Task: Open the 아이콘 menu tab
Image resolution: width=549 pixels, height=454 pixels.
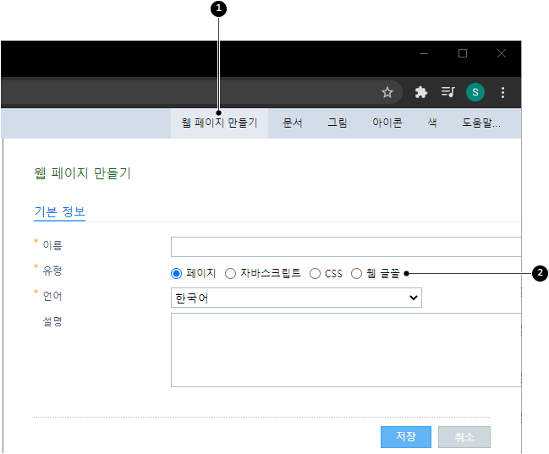Action: (387, 123)
